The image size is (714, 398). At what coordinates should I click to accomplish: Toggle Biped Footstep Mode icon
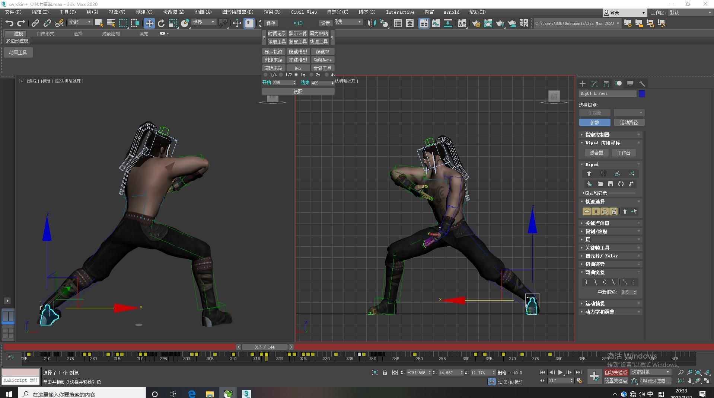603,173
